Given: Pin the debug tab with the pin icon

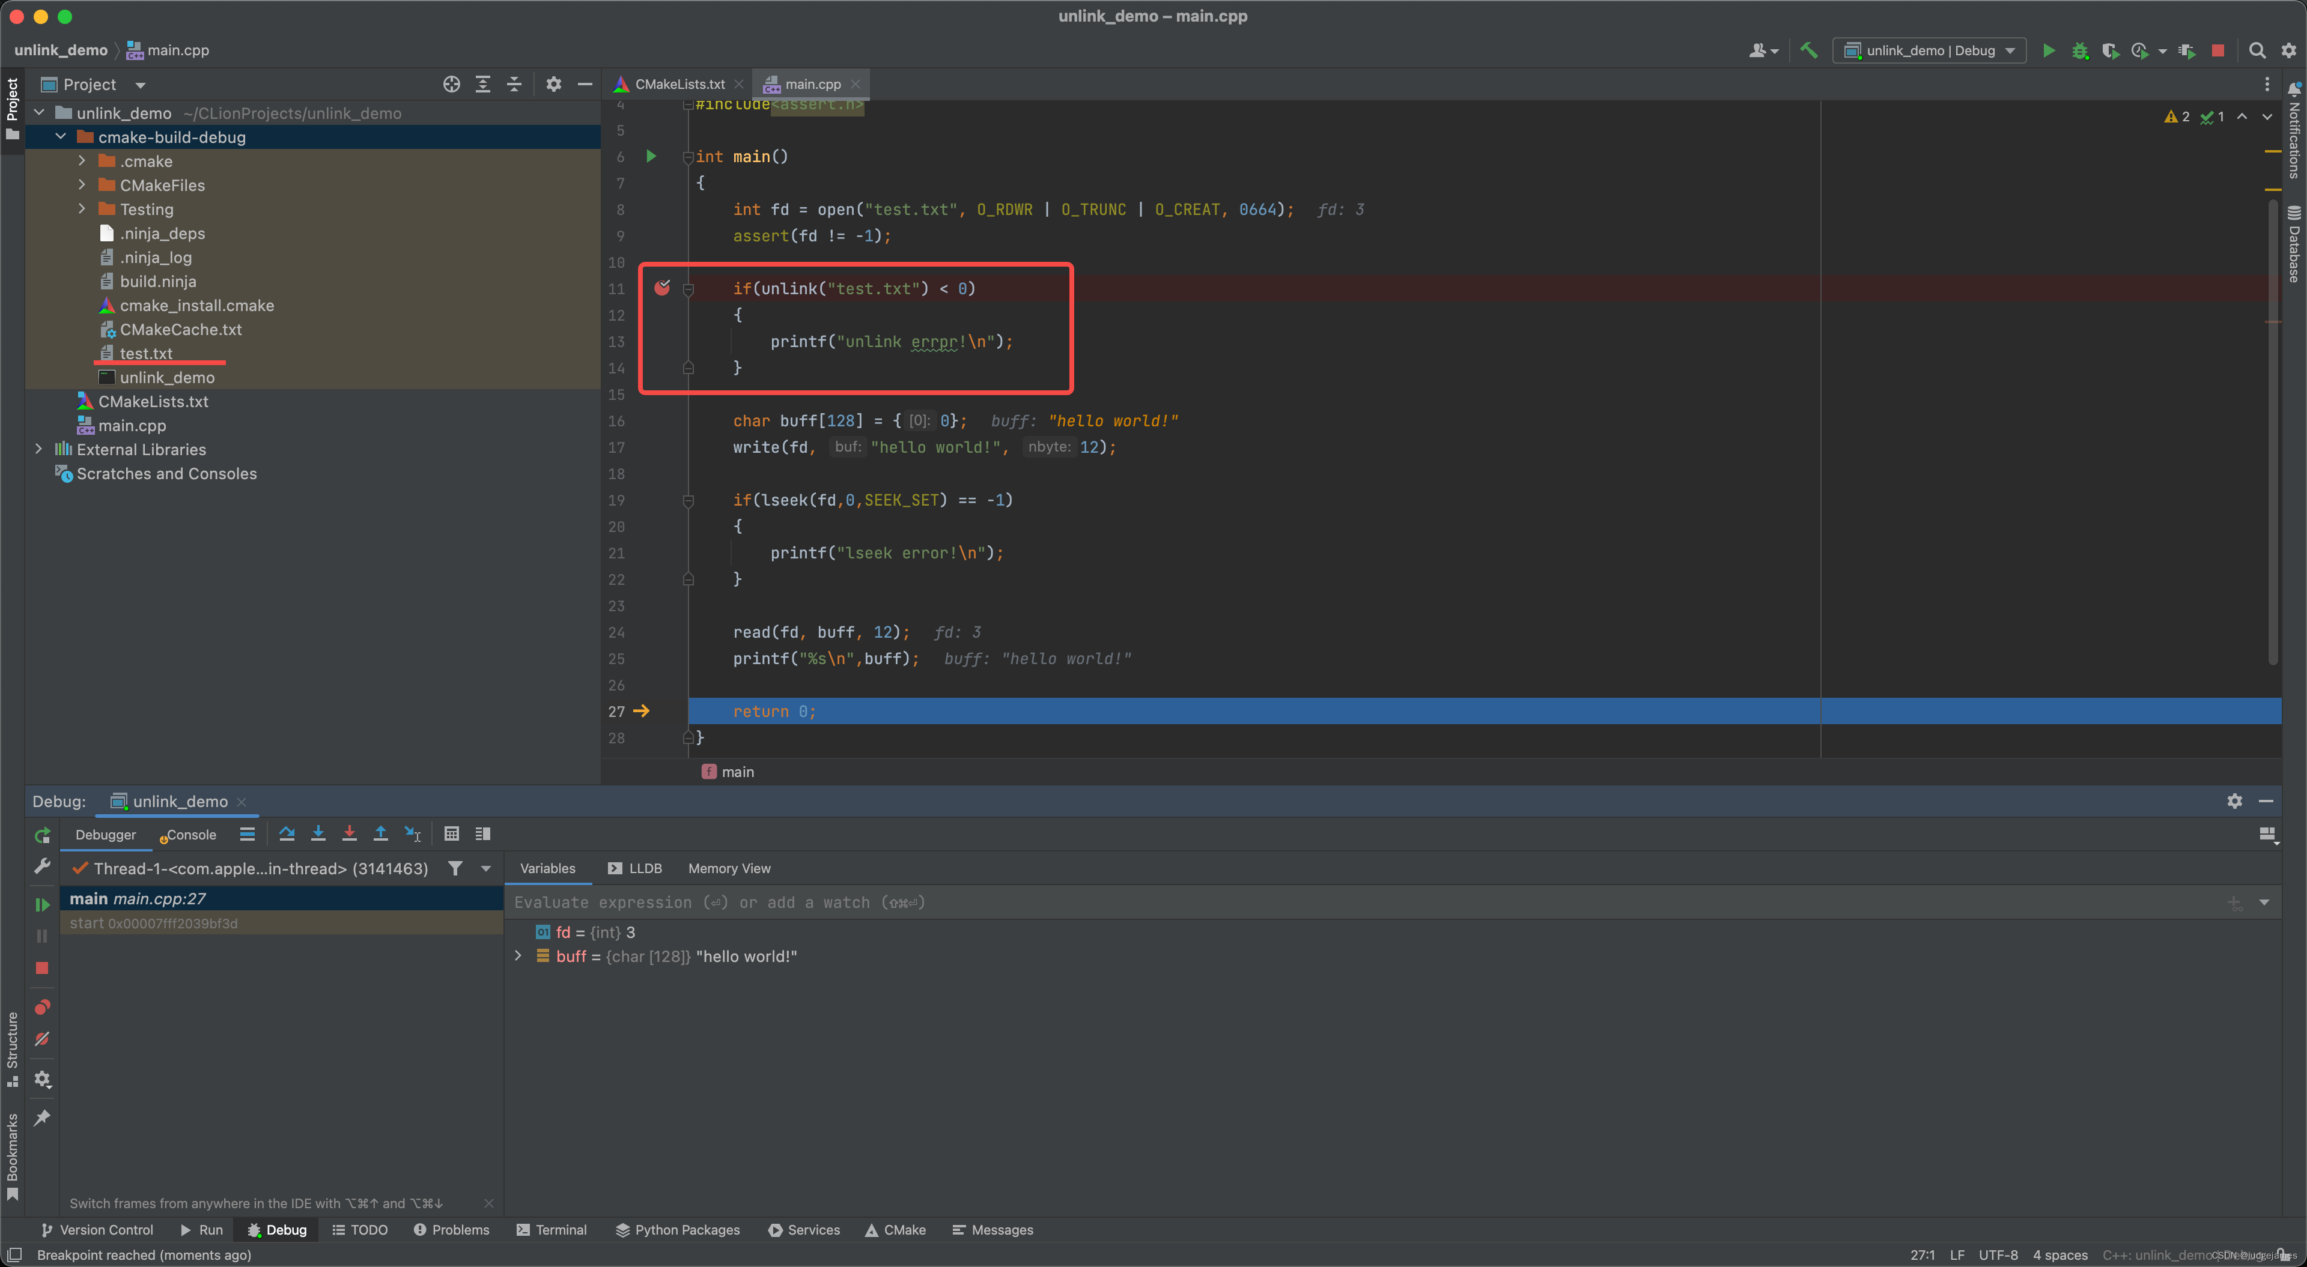Looking at the screenshot, I should point(42,1117).
